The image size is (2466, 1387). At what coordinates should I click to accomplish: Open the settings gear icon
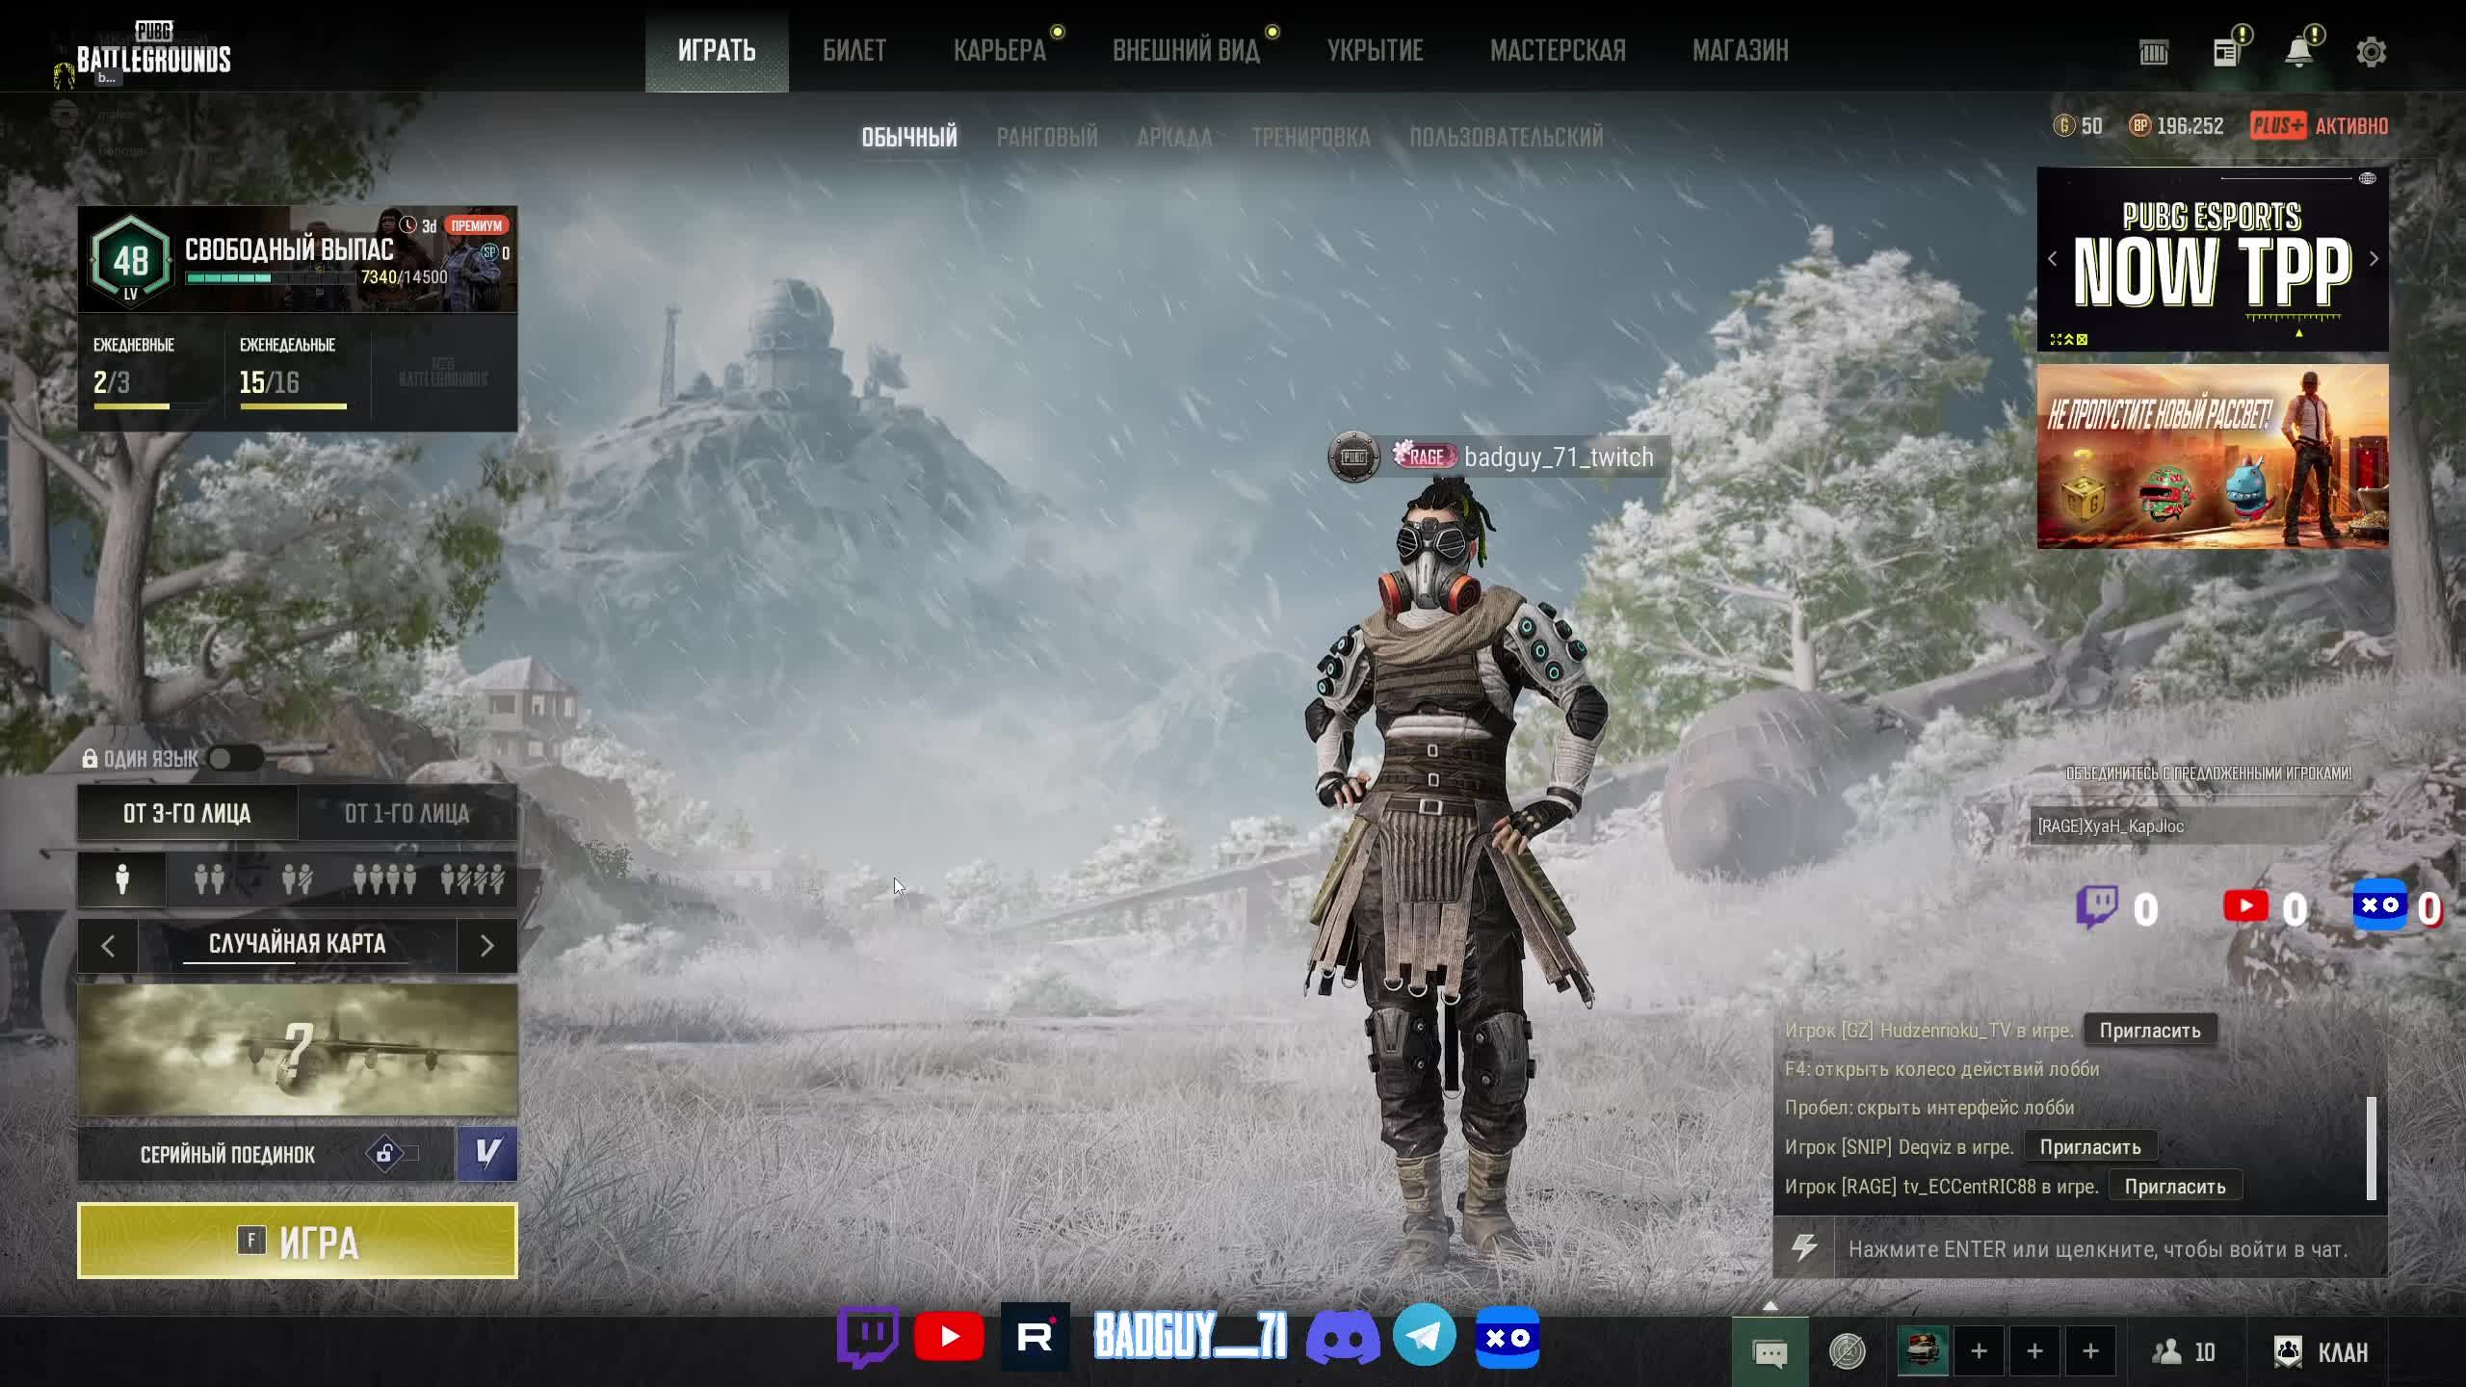point(2371,52)
